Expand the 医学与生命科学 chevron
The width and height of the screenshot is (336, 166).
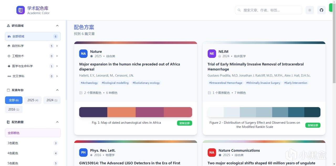tap(57, 66)
